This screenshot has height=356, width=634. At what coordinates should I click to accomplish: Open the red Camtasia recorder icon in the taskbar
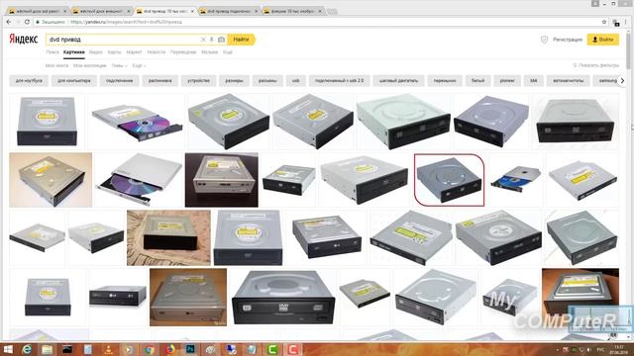point(293,349)
